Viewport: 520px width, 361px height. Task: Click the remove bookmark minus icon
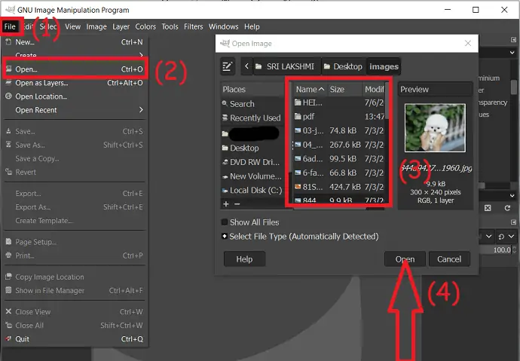pos(237,204)
